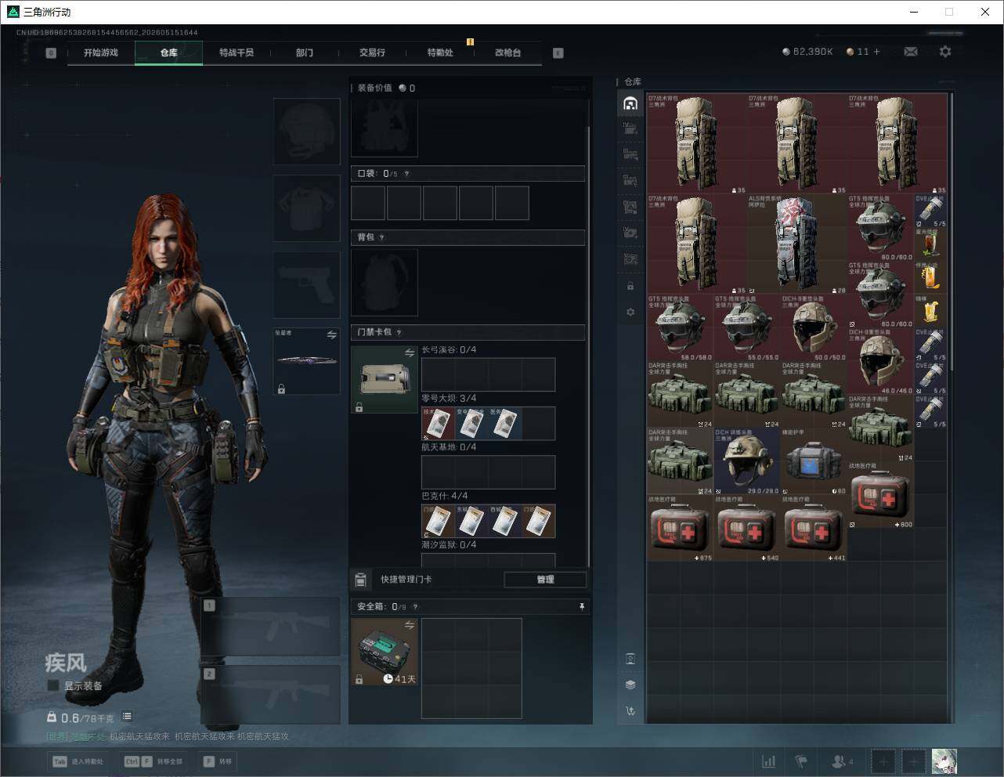The height and width of the screenshot is (777, 1004).
Task: Switch to the 特勤处 tab
Action: coord(440,52)
